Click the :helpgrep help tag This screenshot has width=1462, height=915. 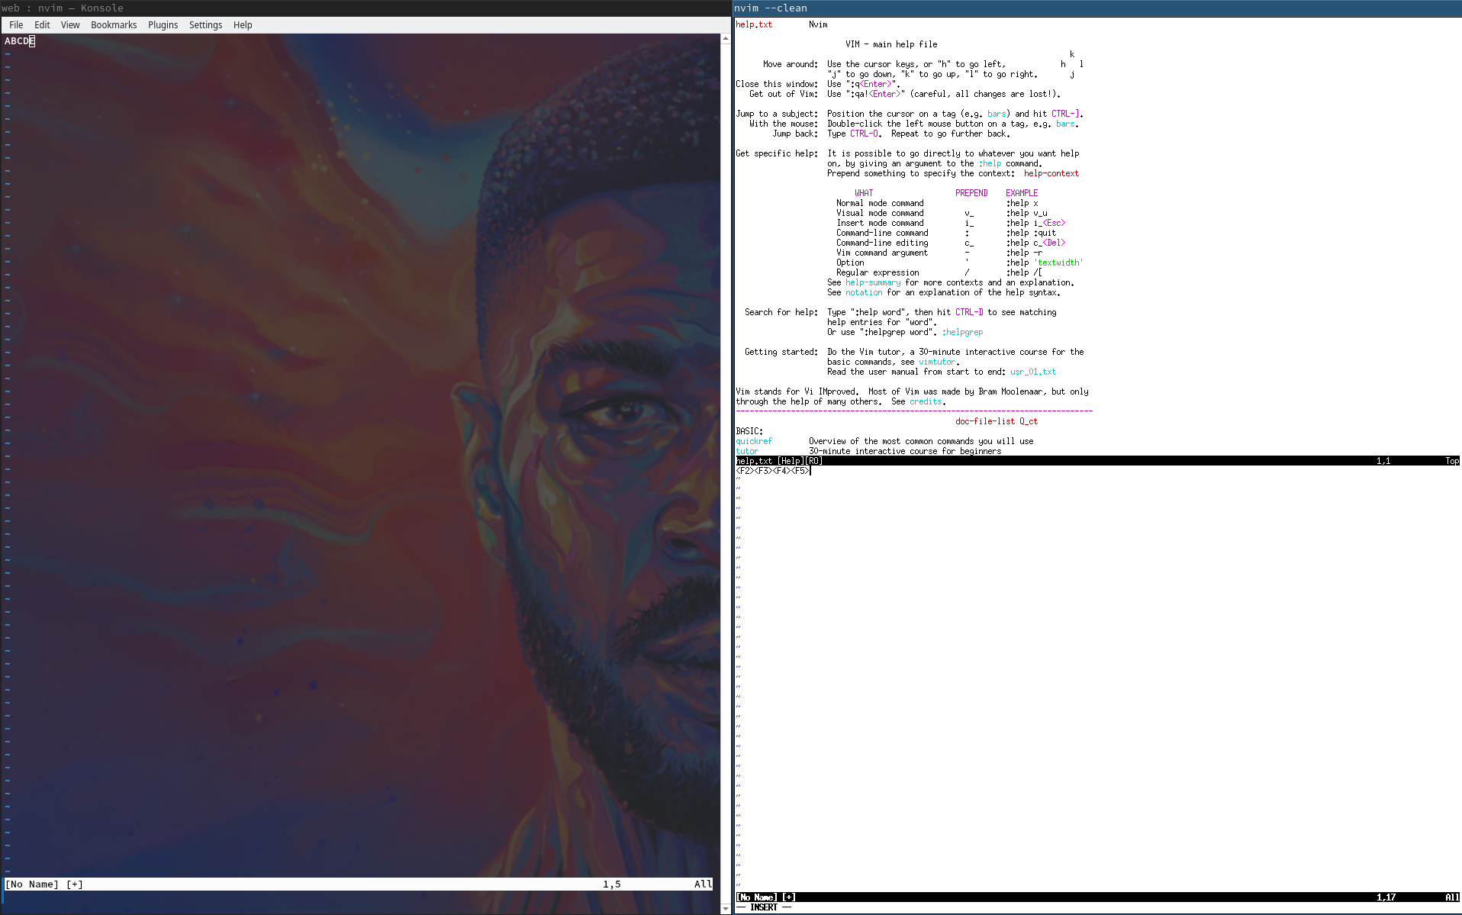962,332
